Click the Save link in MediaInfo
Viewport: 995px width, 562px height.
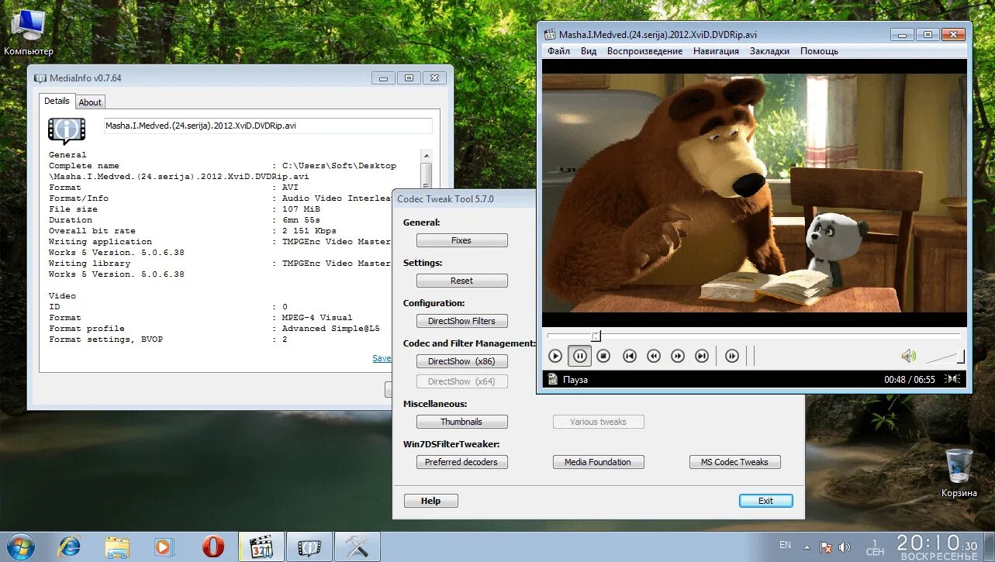tap(382, 358)
